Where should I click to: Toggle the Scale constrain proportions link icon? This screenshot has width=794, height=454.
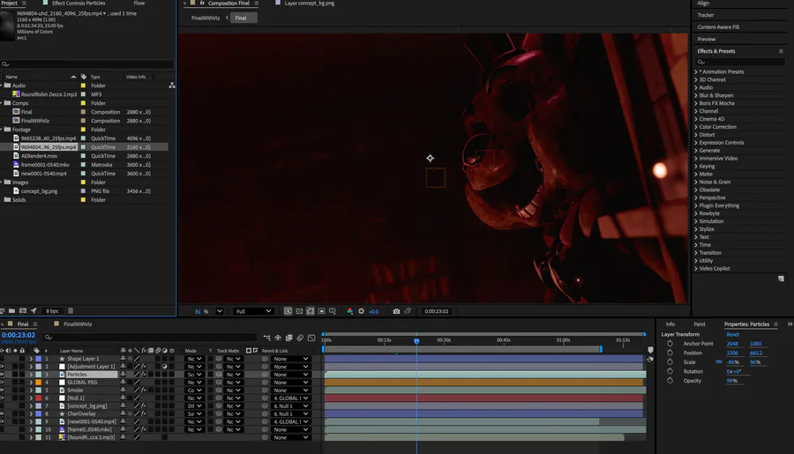[718, 362]
